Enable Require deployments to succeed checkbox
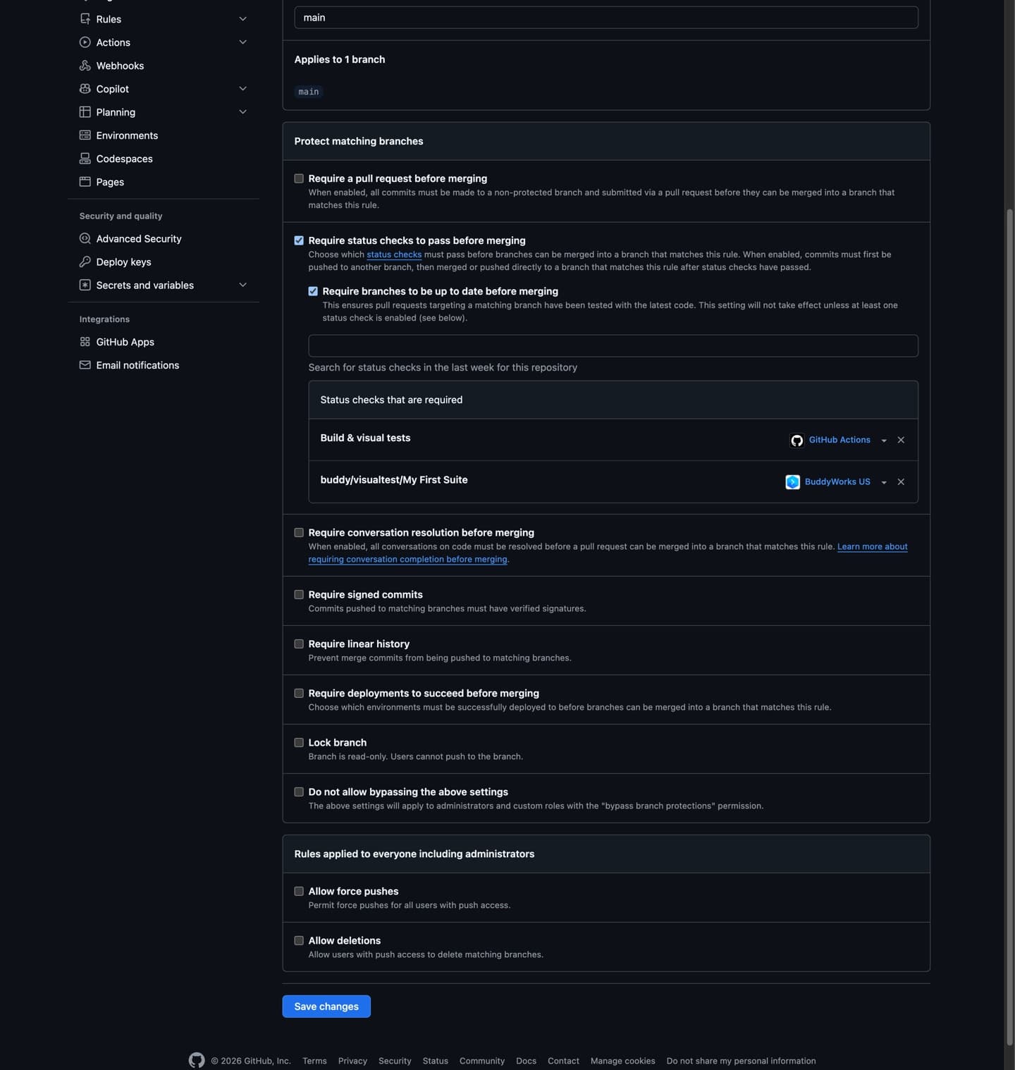 (299, 694)
